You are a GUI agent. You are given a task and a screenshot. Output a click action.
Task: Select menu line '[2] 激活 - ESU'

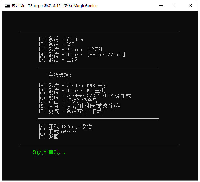(x=57, y=44)
